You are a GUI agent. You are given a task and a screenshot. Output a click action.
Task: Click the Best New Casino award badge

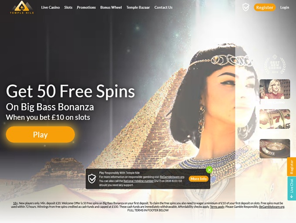[x=275, y=65]
